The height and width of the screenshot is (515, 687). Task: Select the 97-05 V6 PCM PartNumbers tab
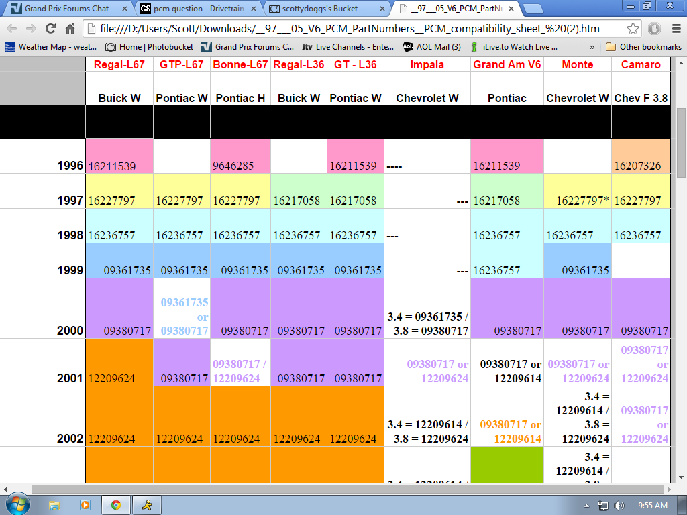tap(456, 9)
